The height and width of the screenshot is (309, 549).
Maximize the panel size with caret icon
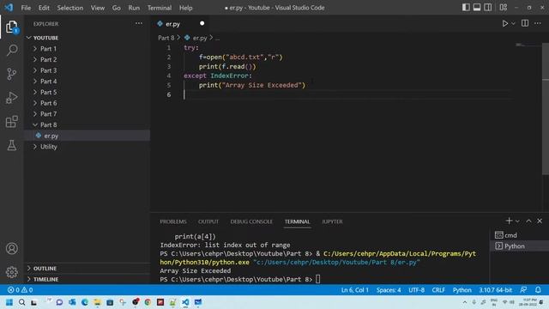[528, 221]
